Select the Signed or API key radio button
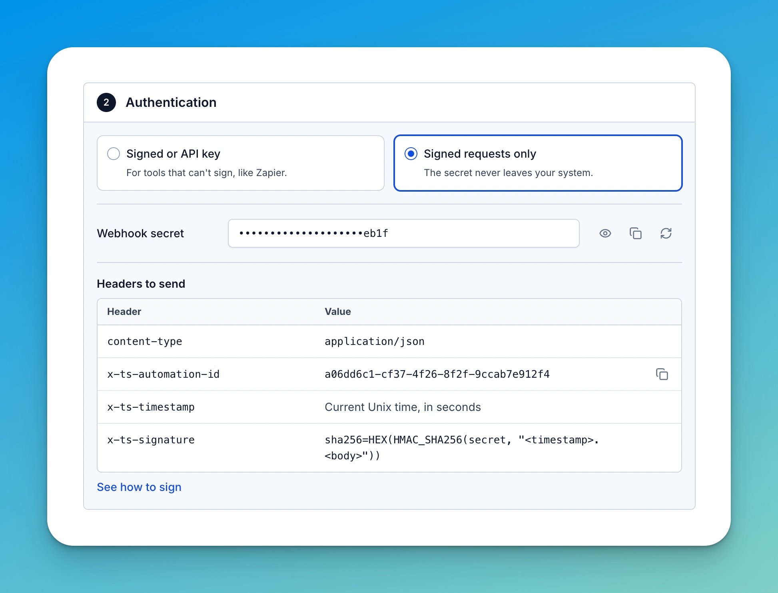778x593 pixels. [x=114, y=154]
